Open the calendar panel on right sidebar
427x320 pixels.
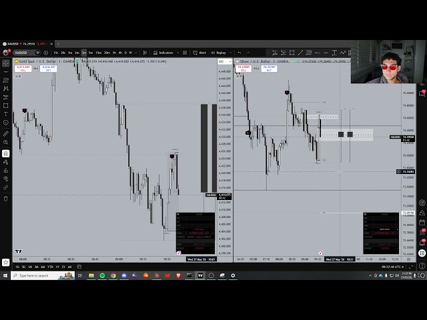pyautogui.click(x=422, y=222)
